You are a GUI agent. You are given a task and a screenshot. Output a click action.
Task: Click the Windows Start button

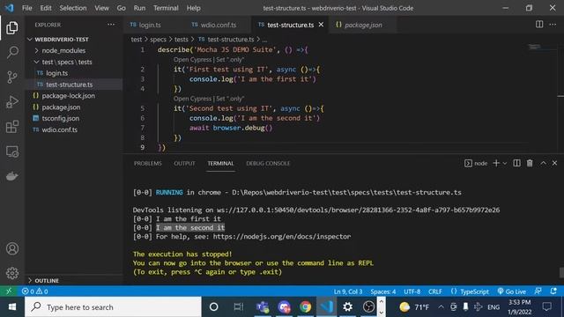[12, 307]
